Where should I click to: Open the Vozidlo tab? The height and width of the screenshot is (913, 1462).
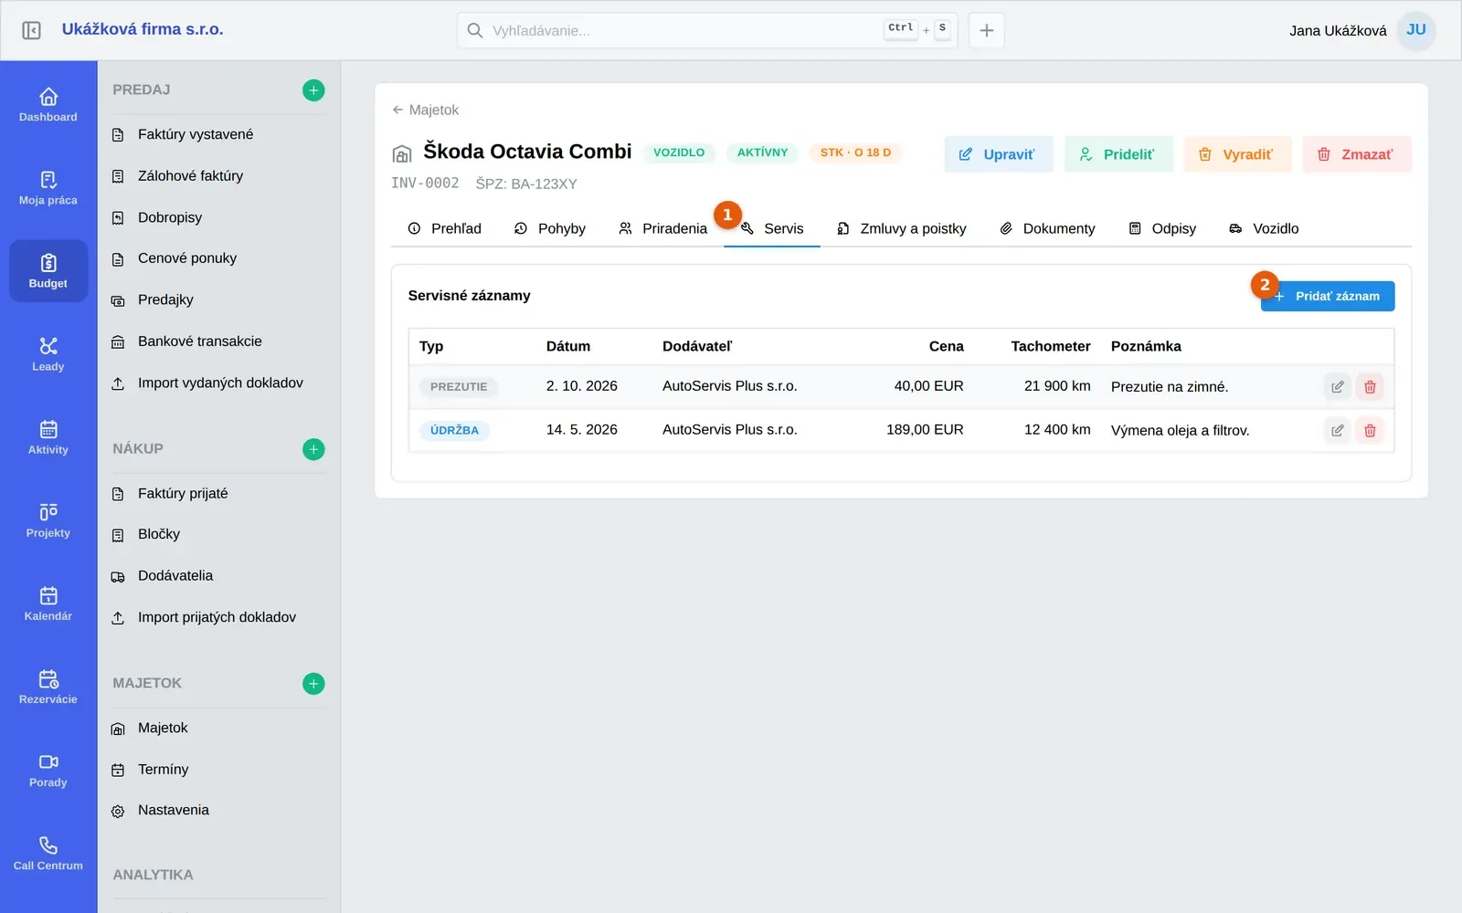[x=1265, y=228]
